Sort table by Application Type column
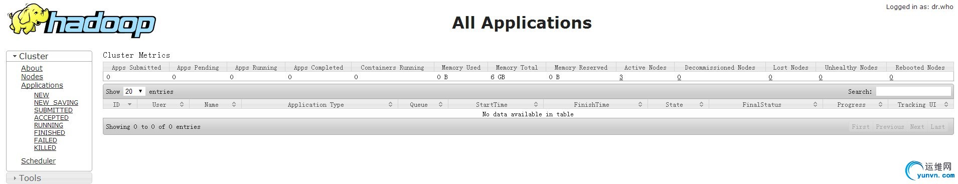 tap(320, 104)
